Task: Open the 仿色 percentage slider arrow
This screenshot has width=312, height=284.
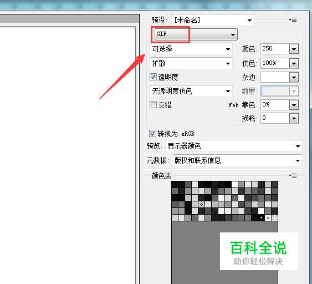Action: [x=294, y=63]
